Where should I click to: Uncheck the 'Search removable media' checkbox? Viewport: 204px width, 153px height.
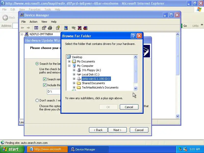coord(45,79)
